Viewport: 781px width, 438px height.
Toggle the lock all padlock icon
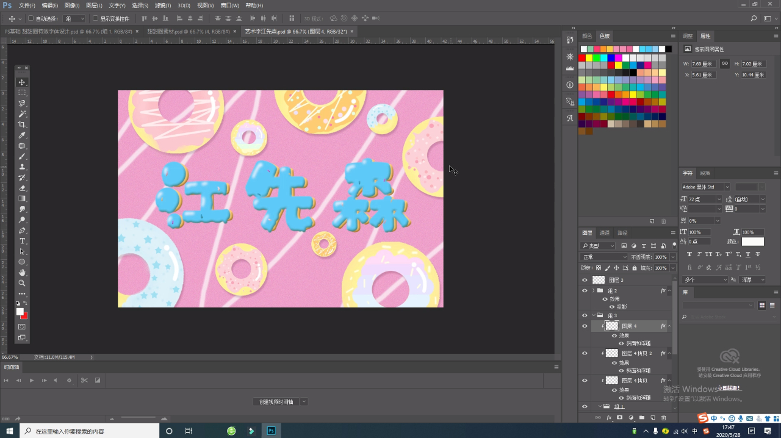click(x=635, y=268)
